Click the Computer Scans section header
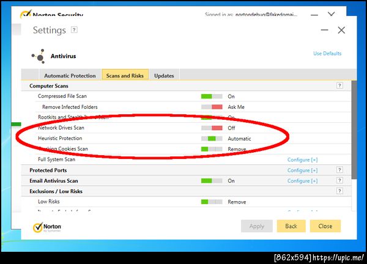The height and width of the screenshot is (264, 367). [x=49, y=86]
